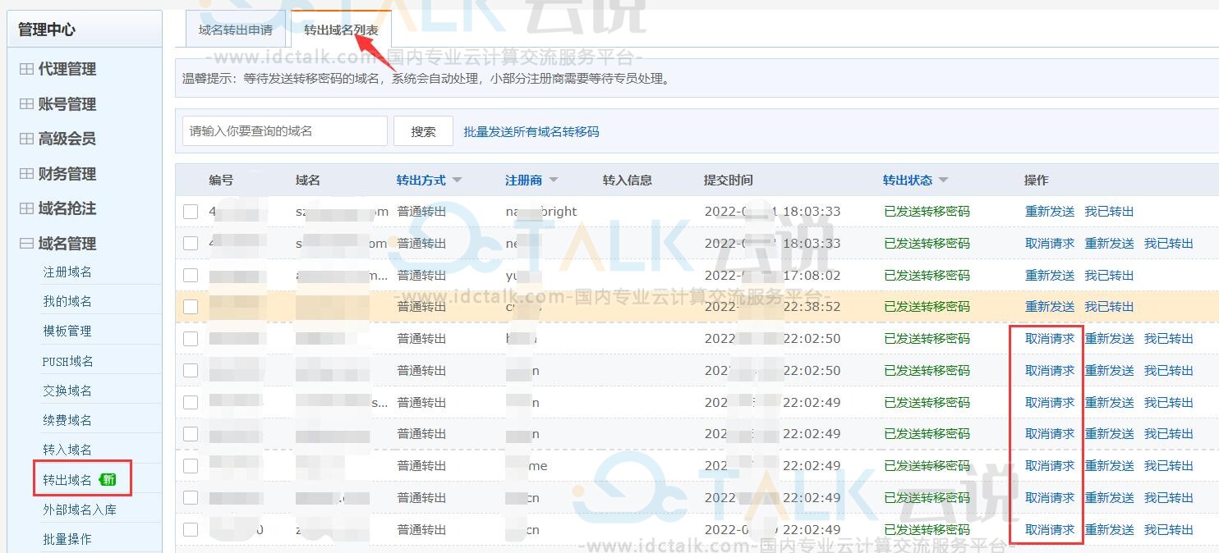Image resolution: width=1219 pixels, height=553 pixels.
Task: Select the 转出域名列表 tab
Action: [x=341, y=30]
